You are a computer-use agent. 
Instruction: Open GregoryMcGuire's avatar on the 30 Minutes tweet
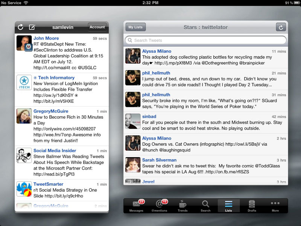point(24,116)
